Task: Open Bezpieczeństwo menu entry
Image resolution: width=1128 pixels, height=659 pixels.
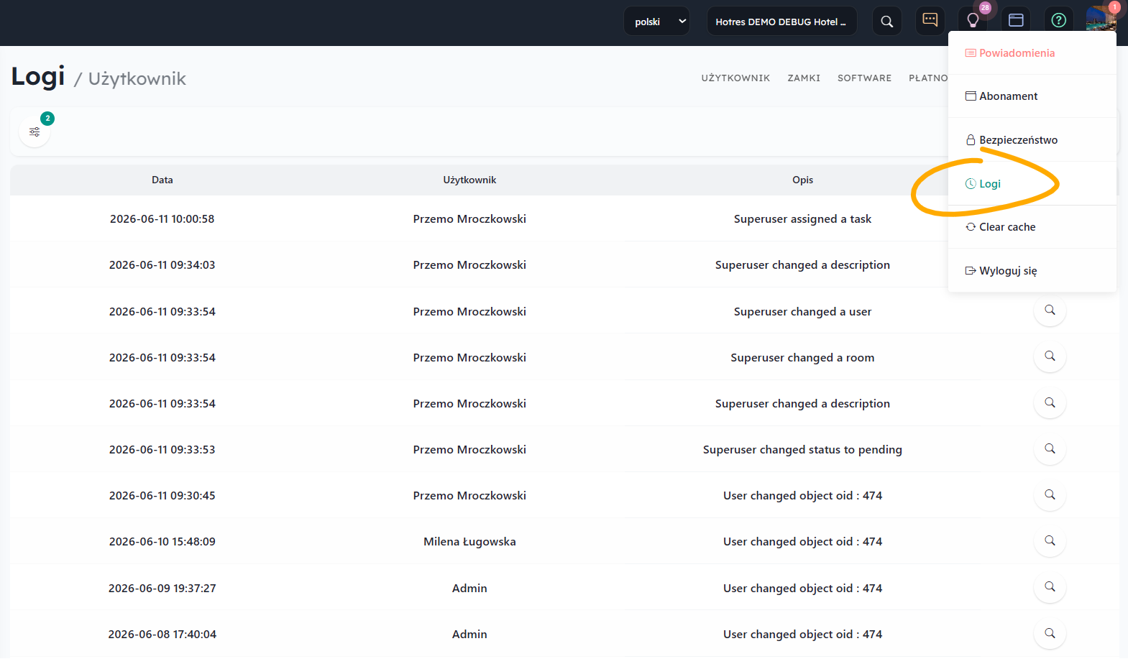Action: point(1032,140)
